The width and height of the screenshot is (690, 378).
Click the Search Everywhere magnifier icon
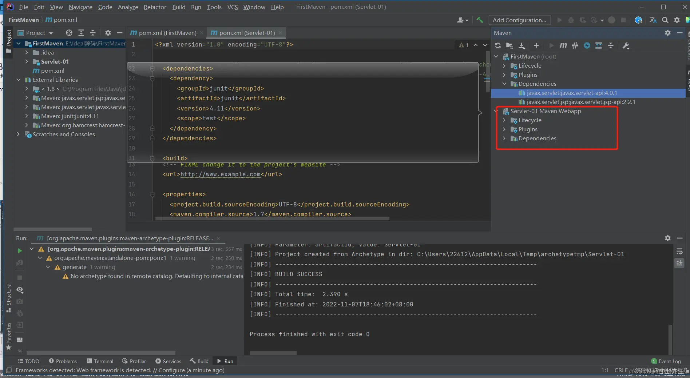point(665,20)
